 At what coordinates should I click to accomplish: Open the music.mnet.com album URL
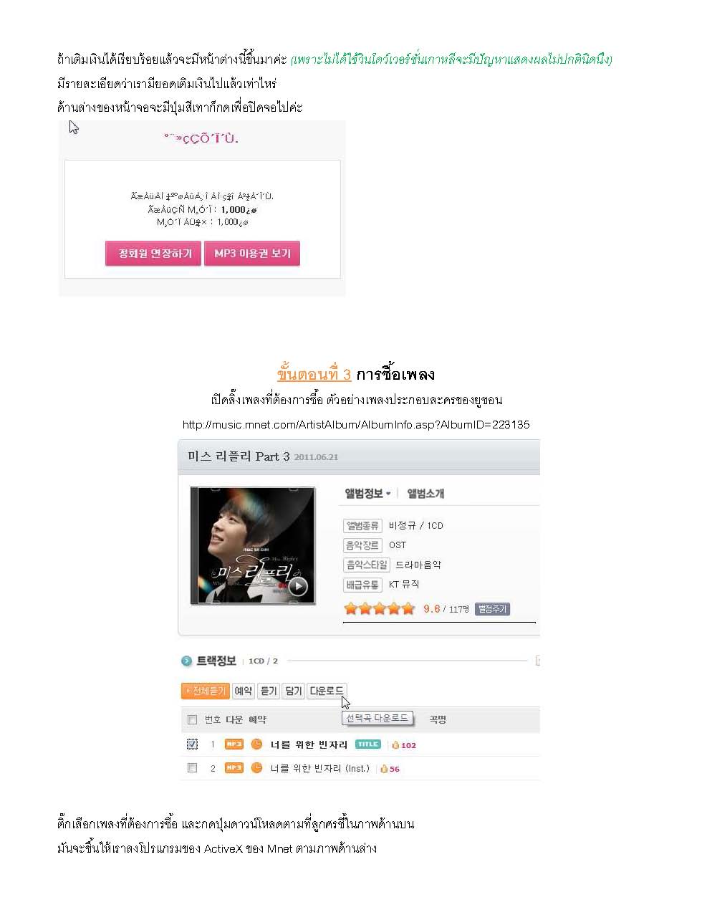tap(356, 425)
